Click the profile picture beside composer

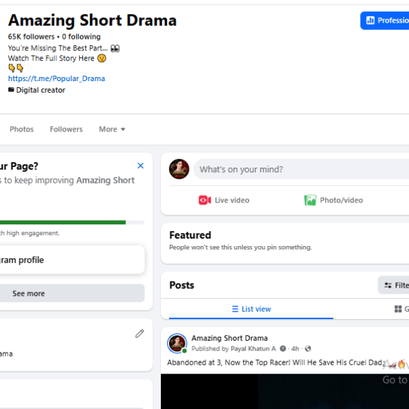(179, 169)
